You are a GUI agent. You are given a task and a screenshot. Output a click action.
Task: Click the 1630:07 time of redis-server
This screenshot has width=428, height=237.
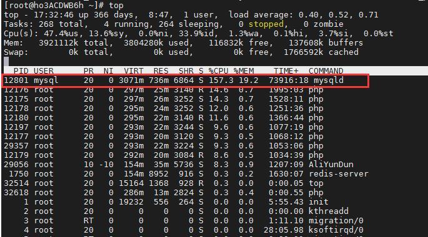pos(286,174)
